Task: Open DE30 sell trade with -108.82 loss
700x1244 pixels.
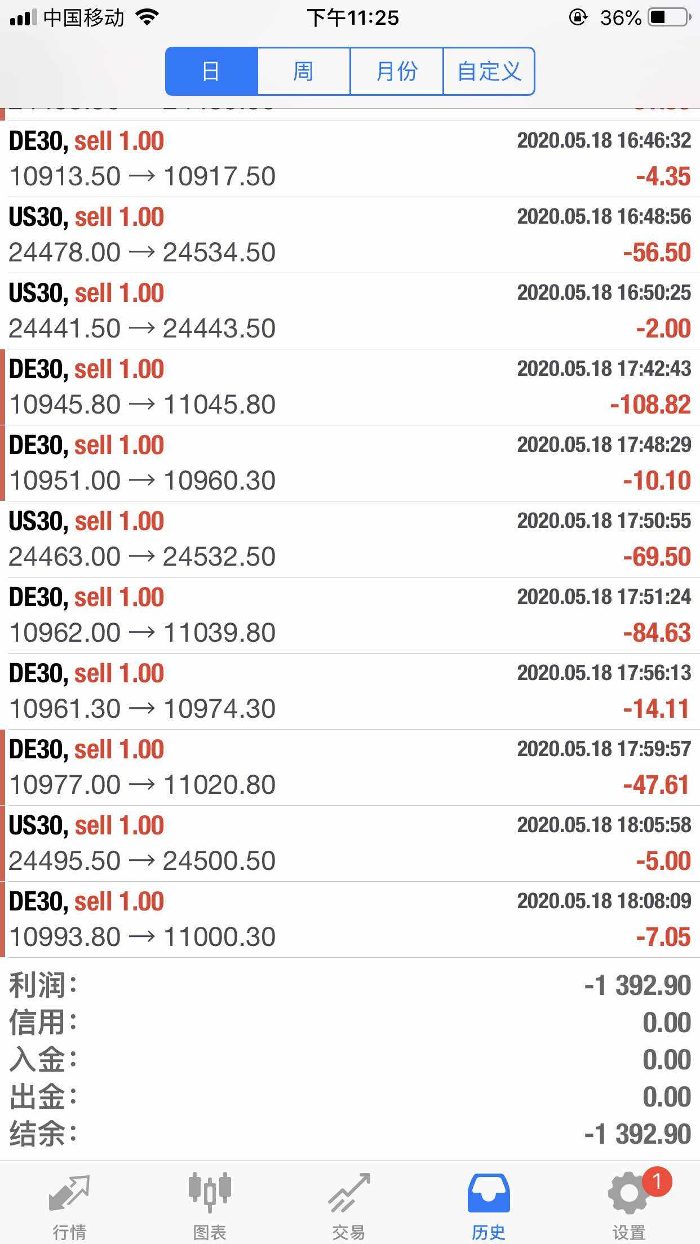Action: [350, 387]
